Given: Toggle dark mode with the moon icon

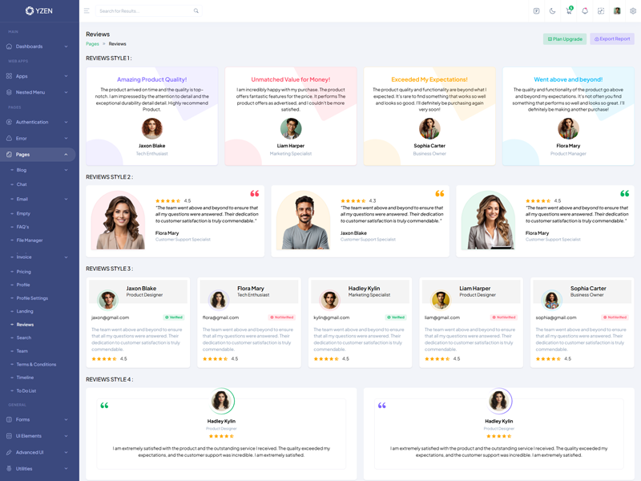Looking at the screenshot, I should pyautogui.click(x=552, y=11).
